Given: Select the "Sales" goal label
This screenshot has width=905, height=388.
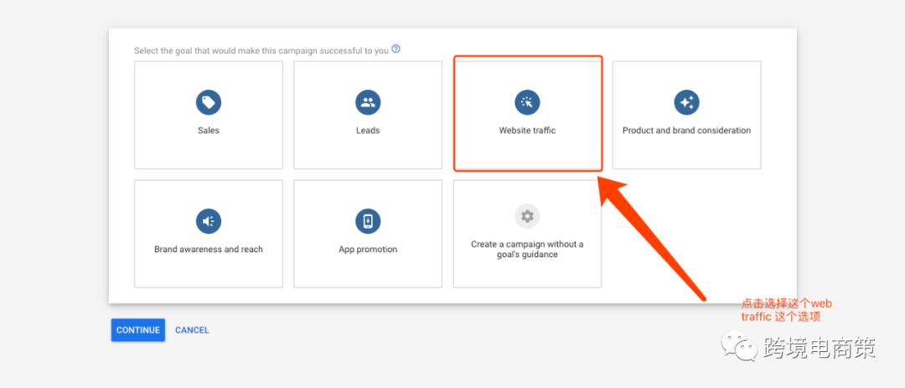Looking at the screenshot, I should (209, 131).
